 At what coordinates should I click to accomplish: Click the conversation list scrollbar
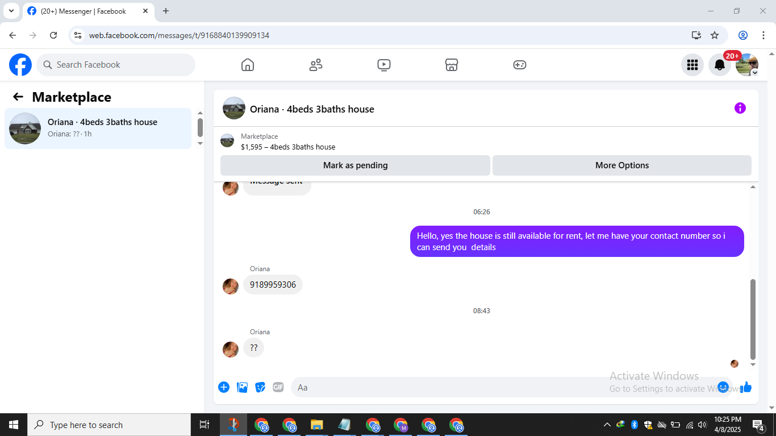(x=200, y=127)
